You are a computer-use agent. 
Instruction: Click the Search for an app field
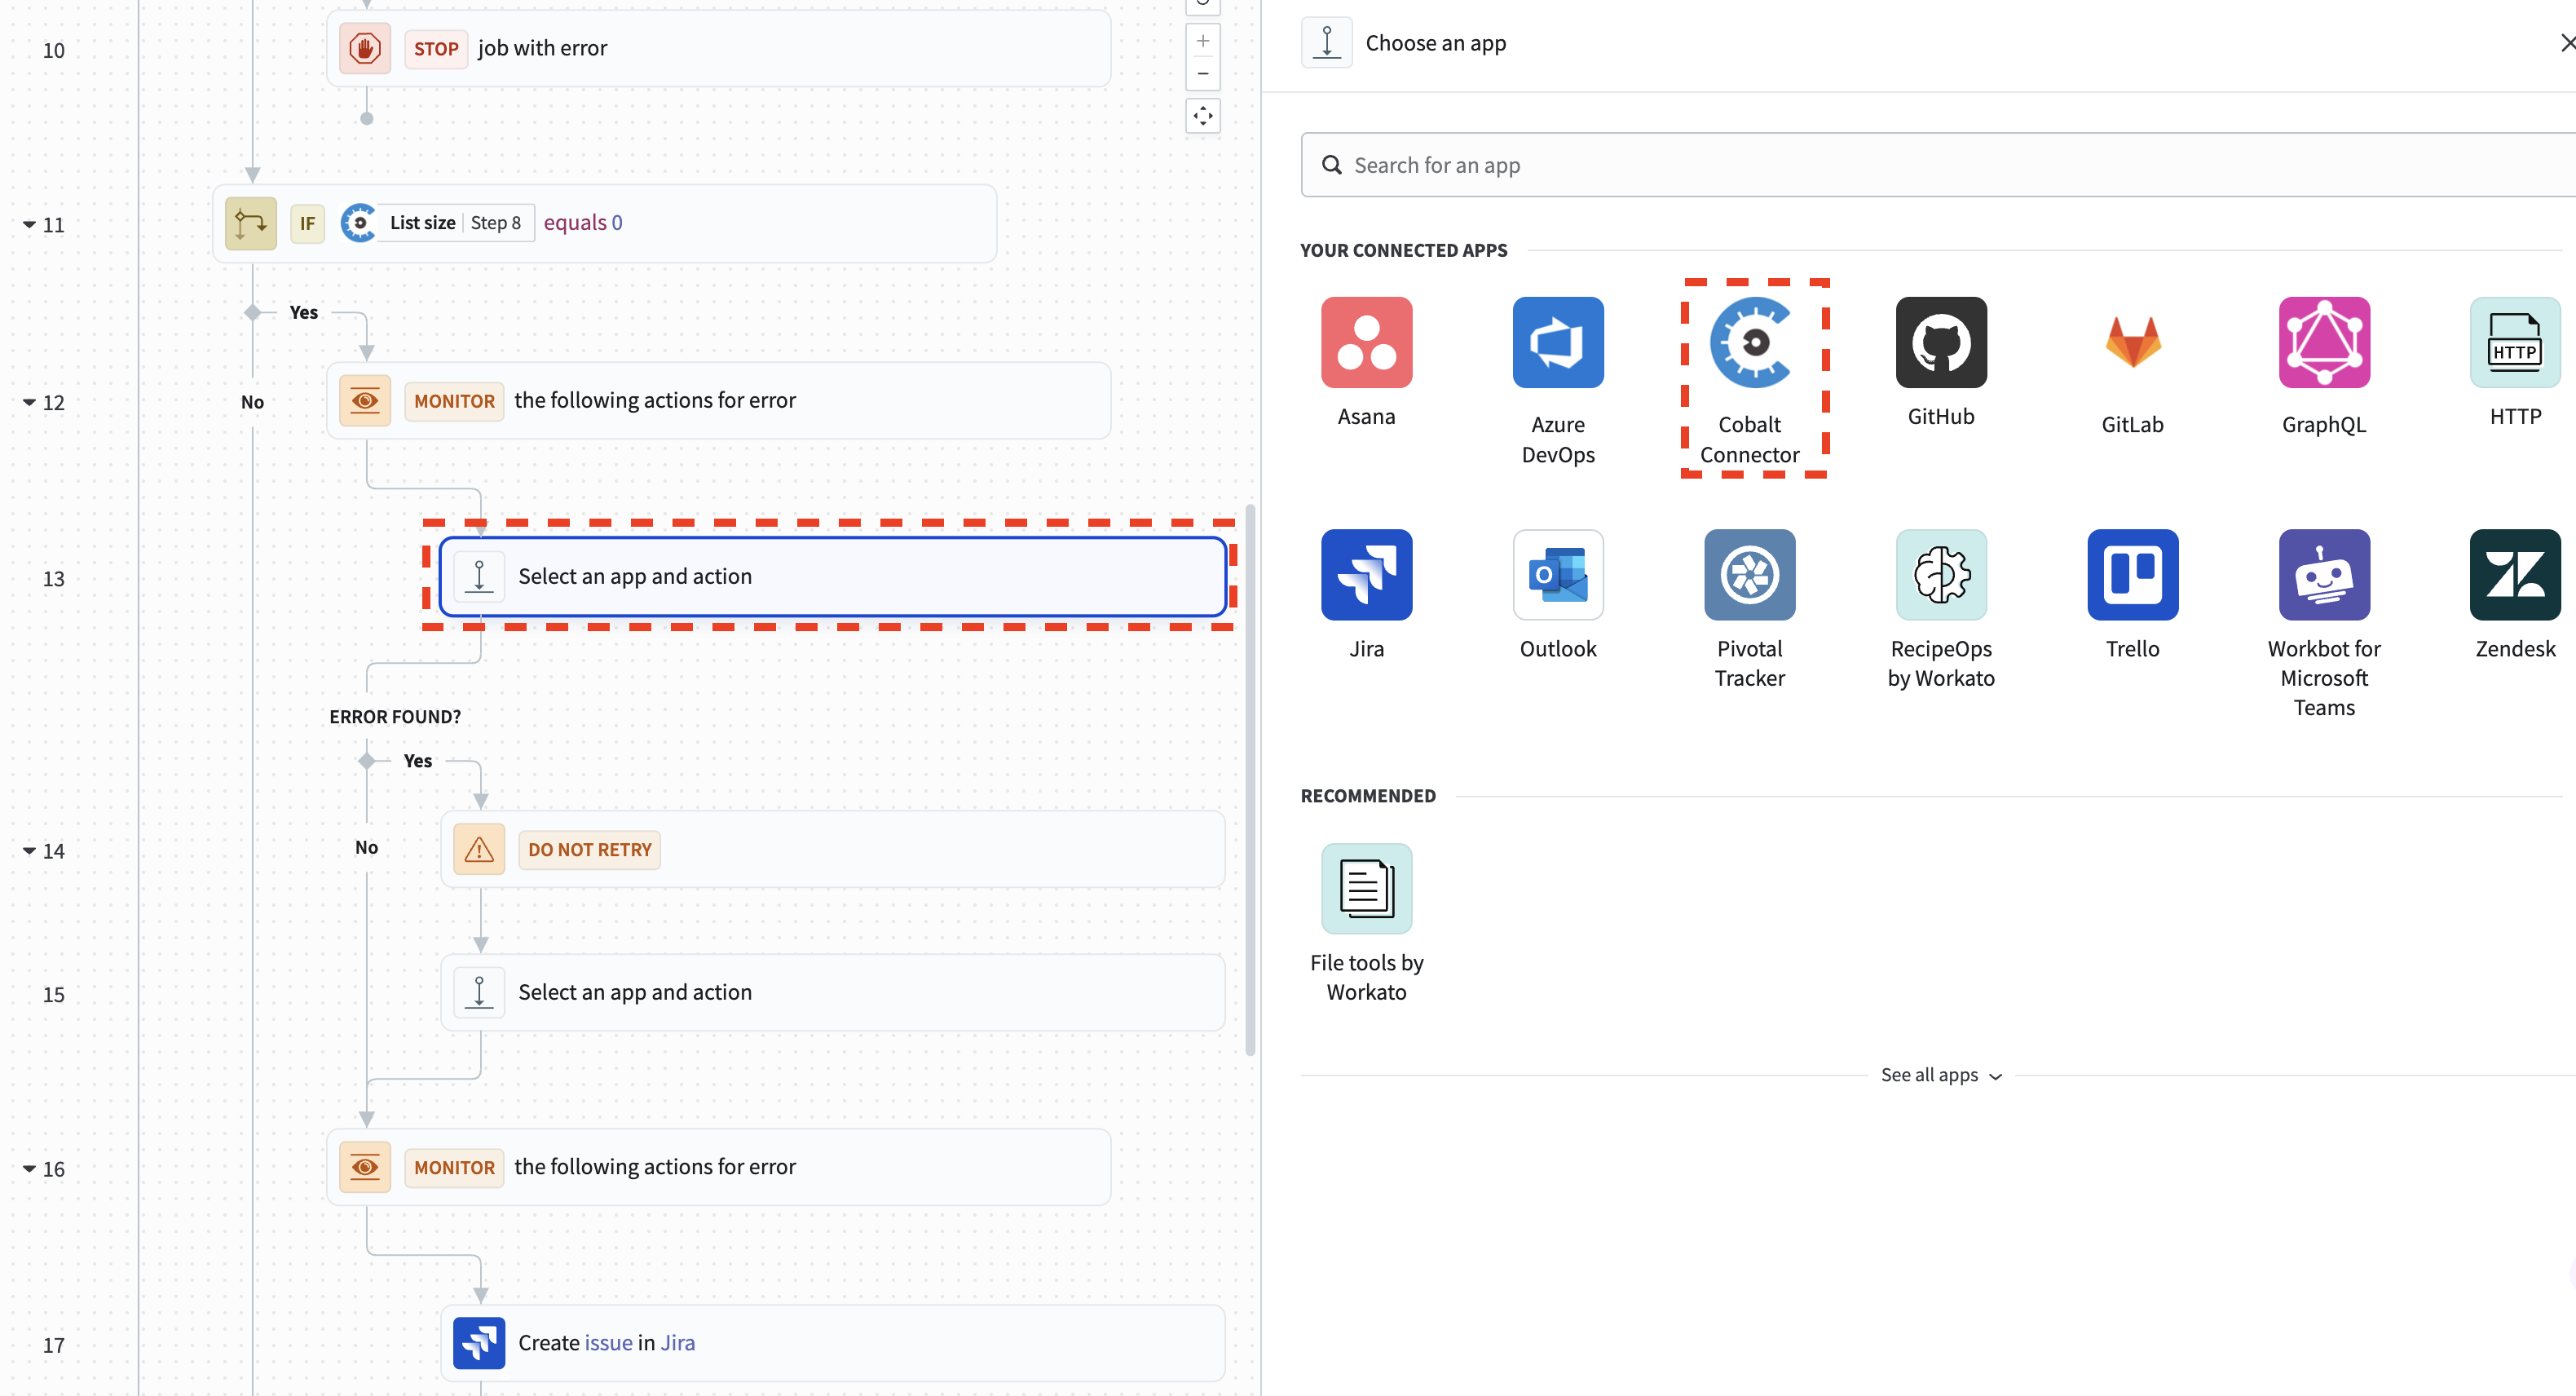point(1937,163)
